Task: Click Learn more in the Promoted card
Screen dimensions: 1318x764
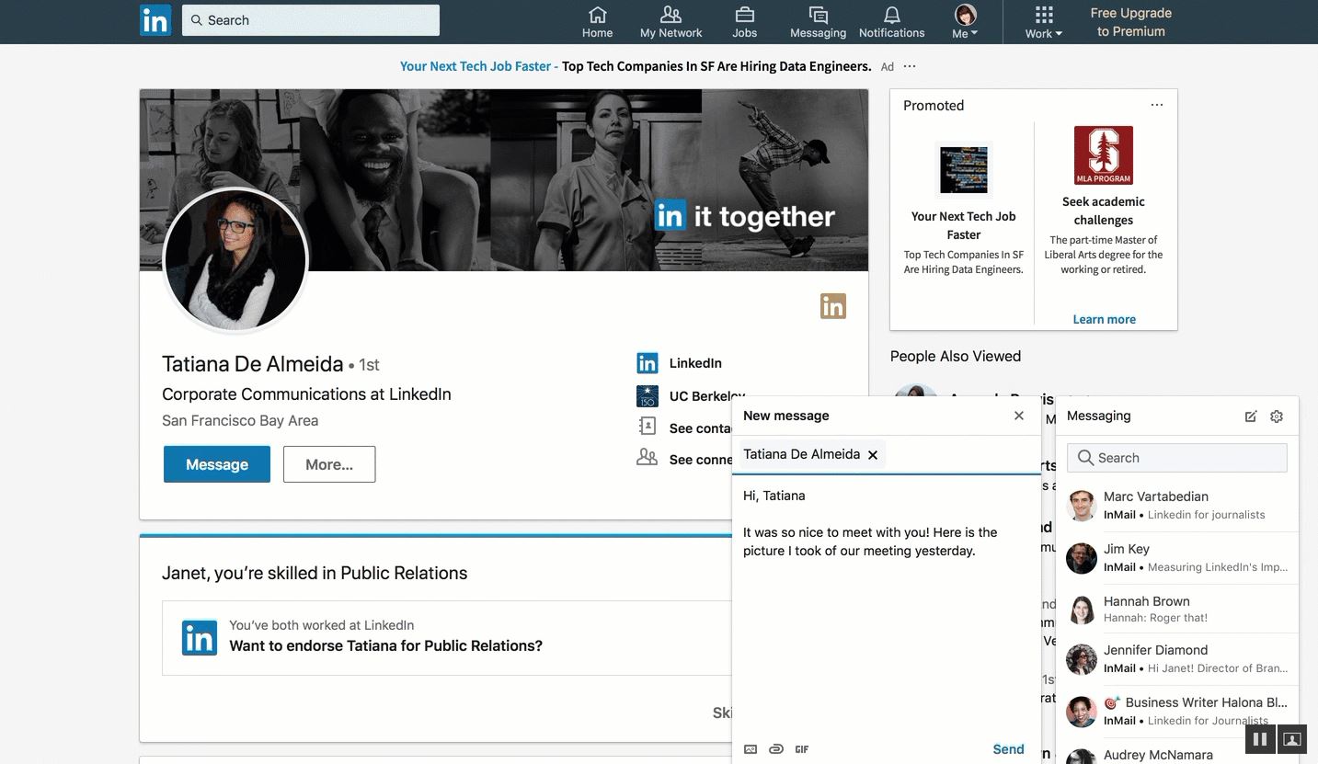Action: coord(1104,319)
